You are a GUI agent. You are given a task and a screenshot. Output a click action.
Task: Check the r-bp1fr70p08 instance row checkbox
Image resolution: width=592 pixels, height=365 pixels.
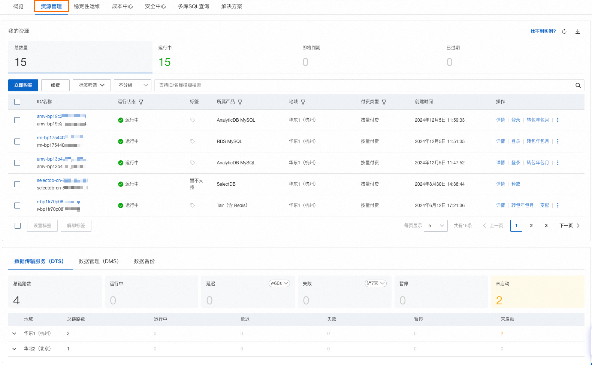click(17, 206)
